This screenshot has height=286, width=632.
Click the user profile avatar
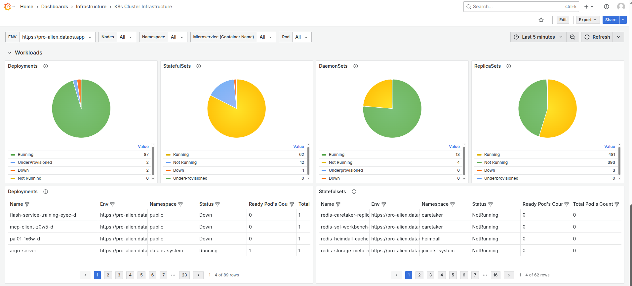click(621, 7)
